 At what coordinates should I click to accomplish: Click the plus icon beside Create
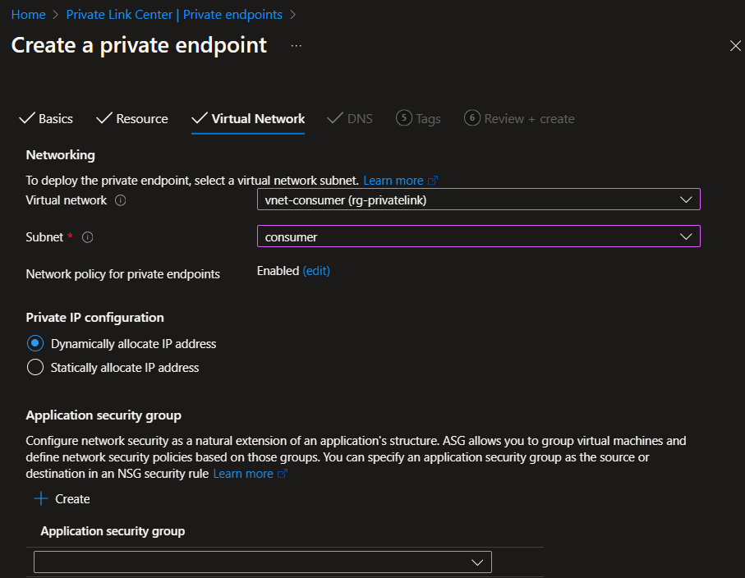pos(40,498)
